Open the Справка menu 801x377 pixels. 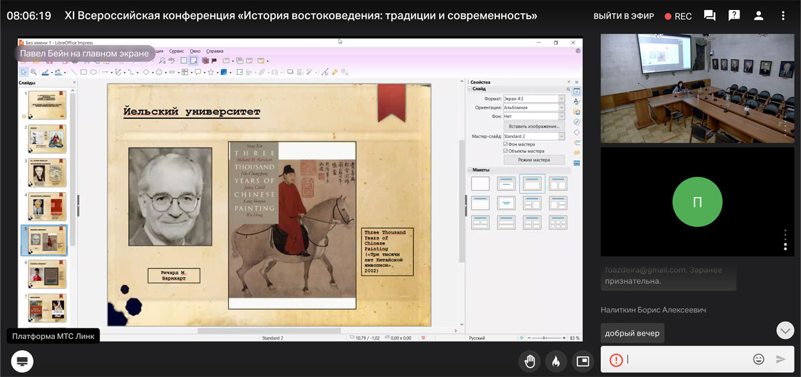214,51
